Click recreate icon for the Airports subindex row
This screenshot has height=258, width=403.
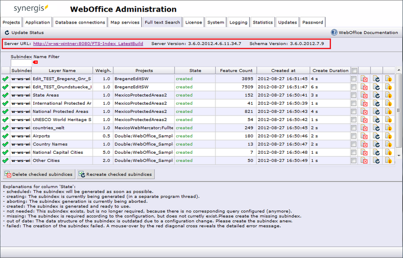coord(376,136)
